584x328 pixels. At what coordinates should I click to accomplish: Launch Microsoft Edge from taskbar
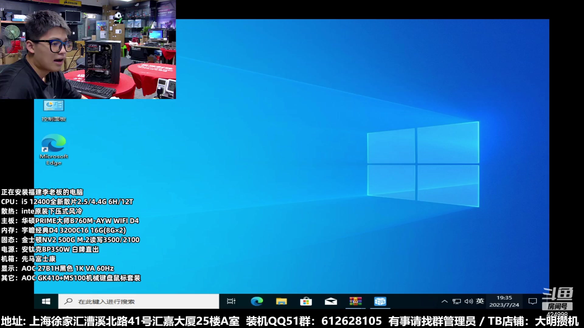[257, 301]
